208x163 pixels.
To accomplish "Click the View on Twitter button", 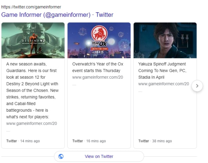I will click(99, 156).
